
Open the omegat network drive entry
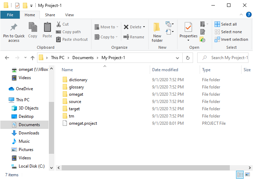30,69
